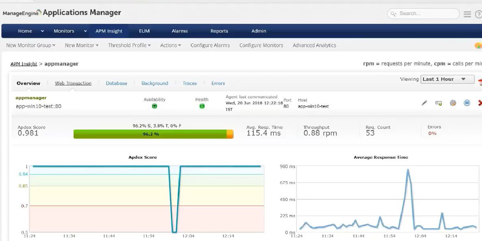Click the notification icon beside the pencil
The image size is (482, 241).
coord(439,103)
